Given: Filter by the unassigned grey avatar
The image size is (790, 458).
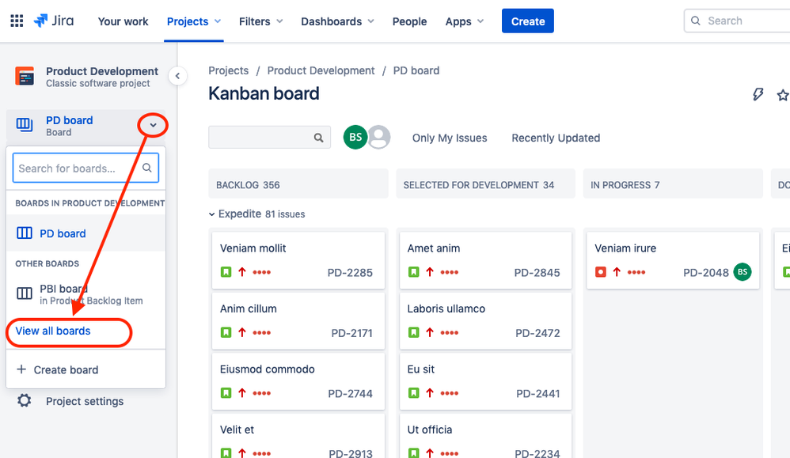Looking at the screenshot, I should click(x=379, y=138).
